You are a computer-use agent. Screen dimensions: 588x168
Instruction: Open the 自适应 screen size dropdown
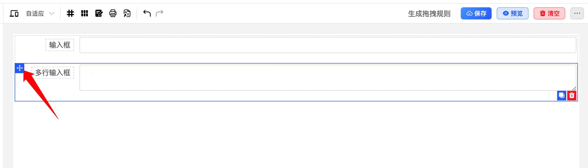tap(40, 13)
